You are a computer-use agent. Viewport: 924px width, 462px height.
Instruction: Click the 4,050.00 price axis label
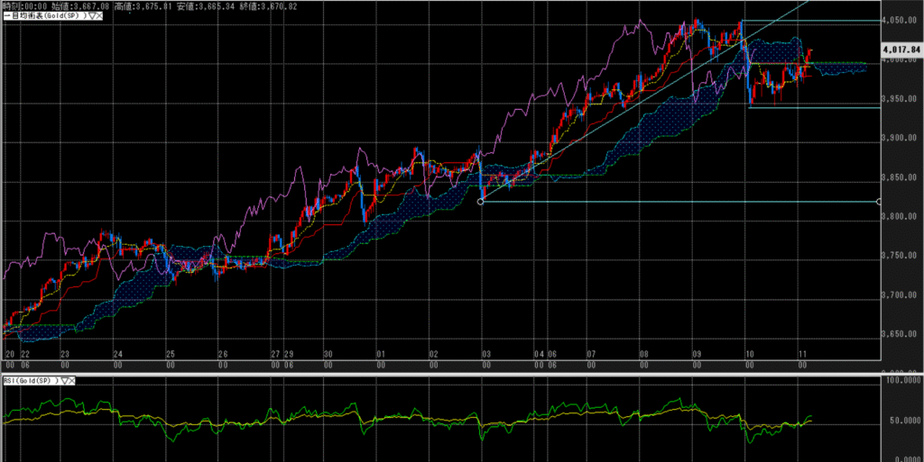[901, 20]
